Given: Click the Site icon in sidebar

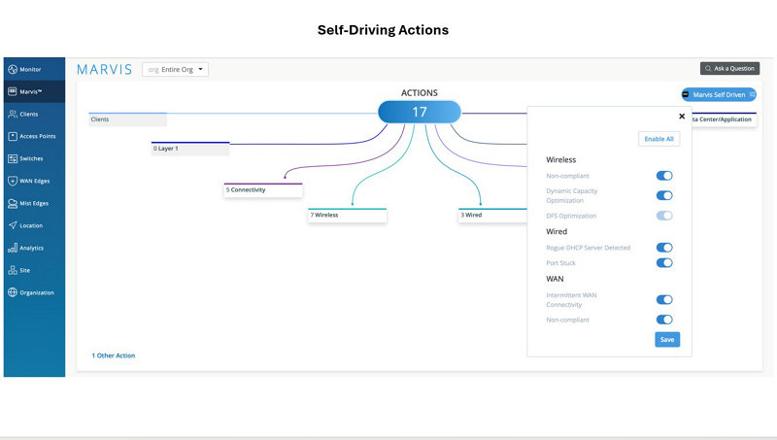Looking at the screenshot, I should pos(13,270).
